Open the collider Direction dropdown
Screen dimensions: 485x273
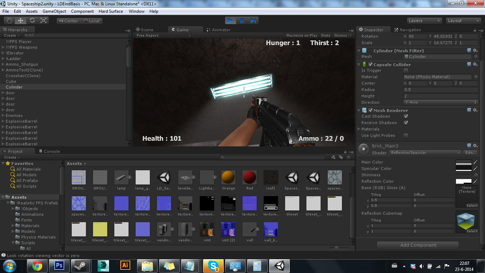pos(441,102)
